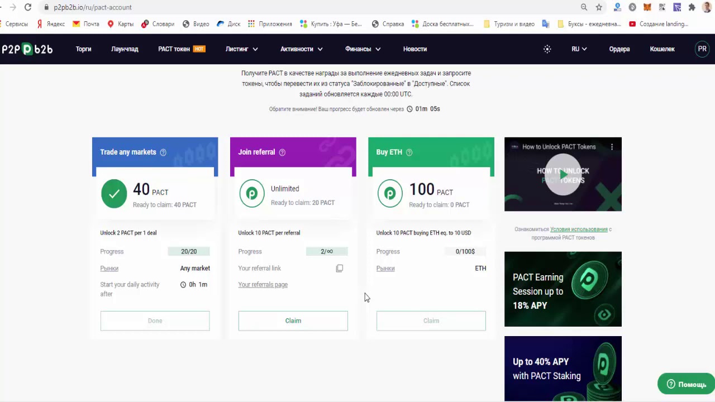Viewport: 715px width, 402px height.
Task: Click the 20/20 progress value
Action: click(189, 252)
